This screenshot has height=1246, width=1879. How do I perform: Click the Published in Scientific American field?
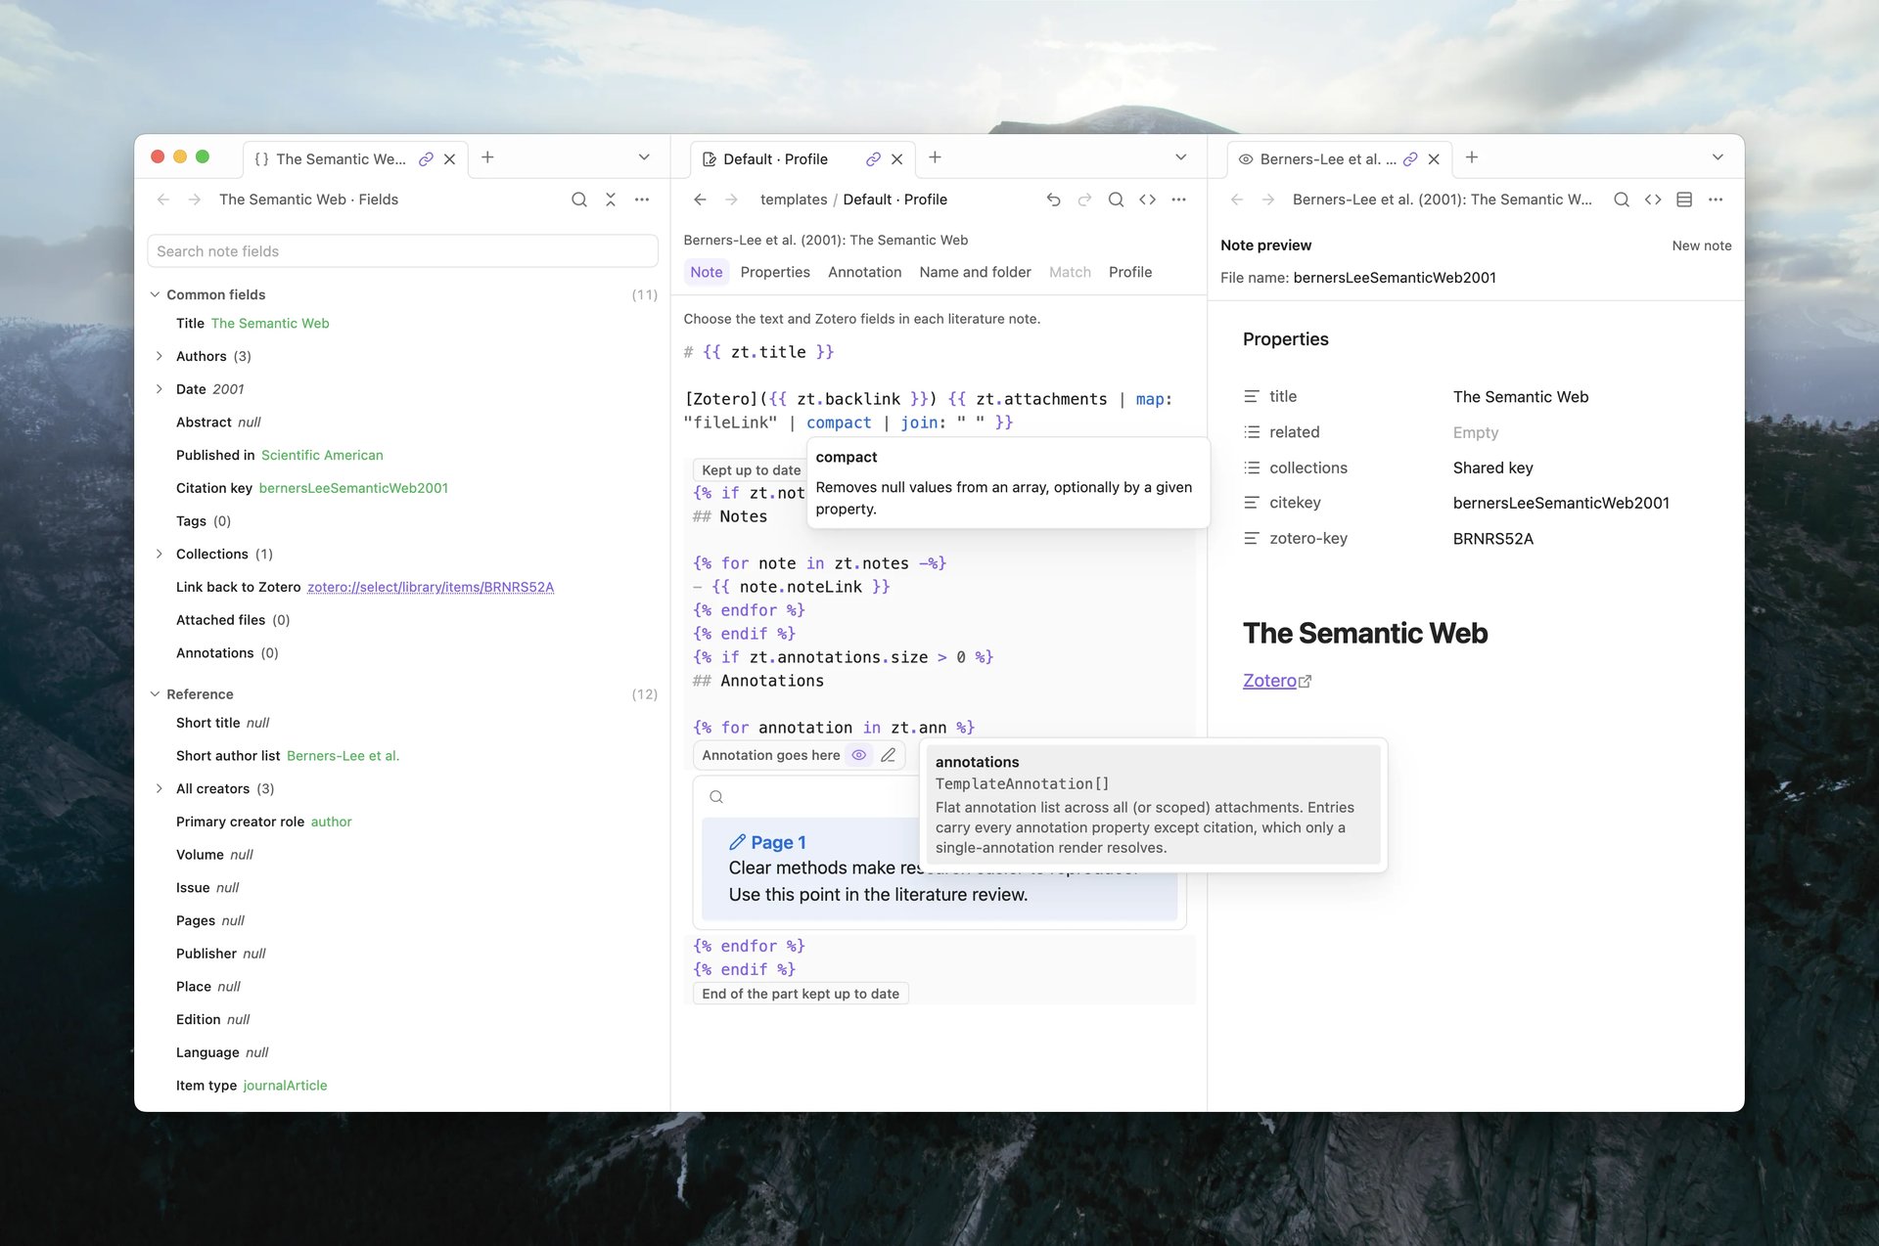coord(280,455)
